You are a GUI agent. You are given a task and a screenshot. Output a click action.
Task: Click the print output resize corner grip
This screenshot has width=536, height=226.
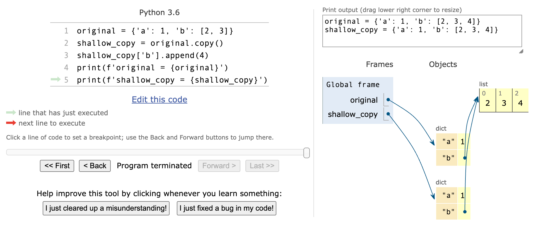click(521, 51)
